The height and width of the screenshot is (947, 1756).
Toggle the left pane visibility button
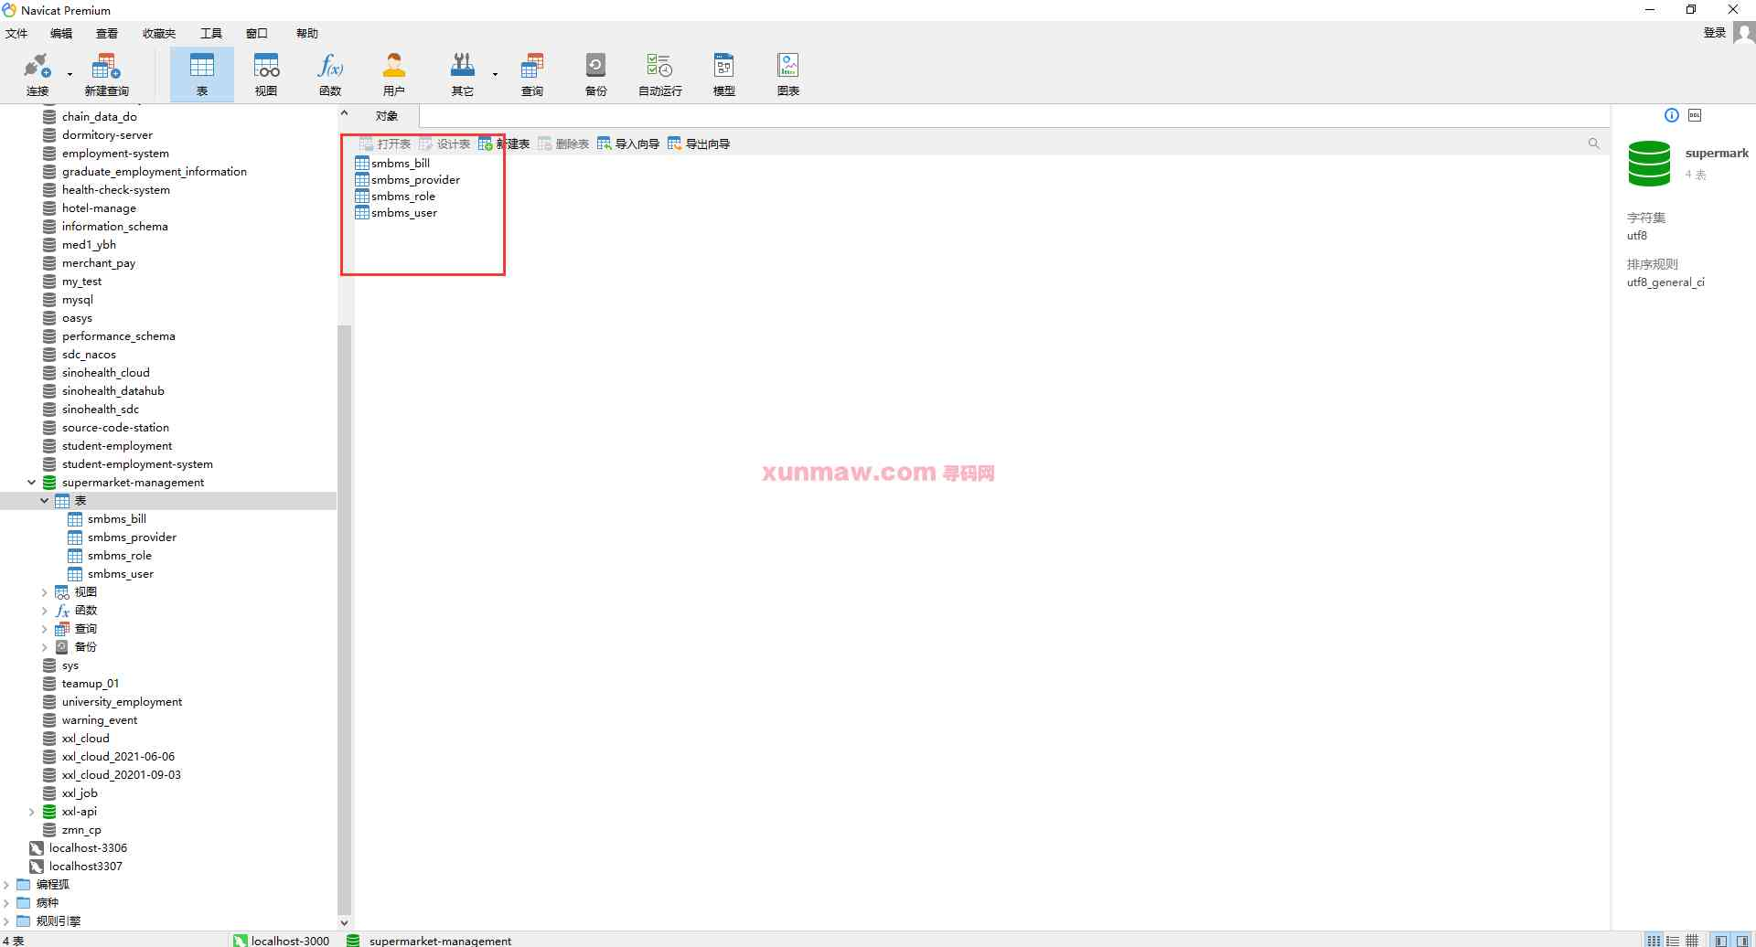point(1721,941)
